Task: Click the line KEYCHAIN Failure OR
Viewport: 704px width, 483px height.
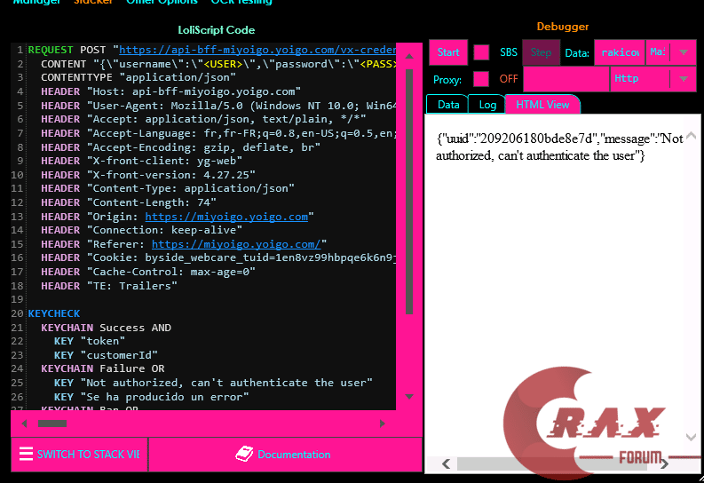Action: 103,368
